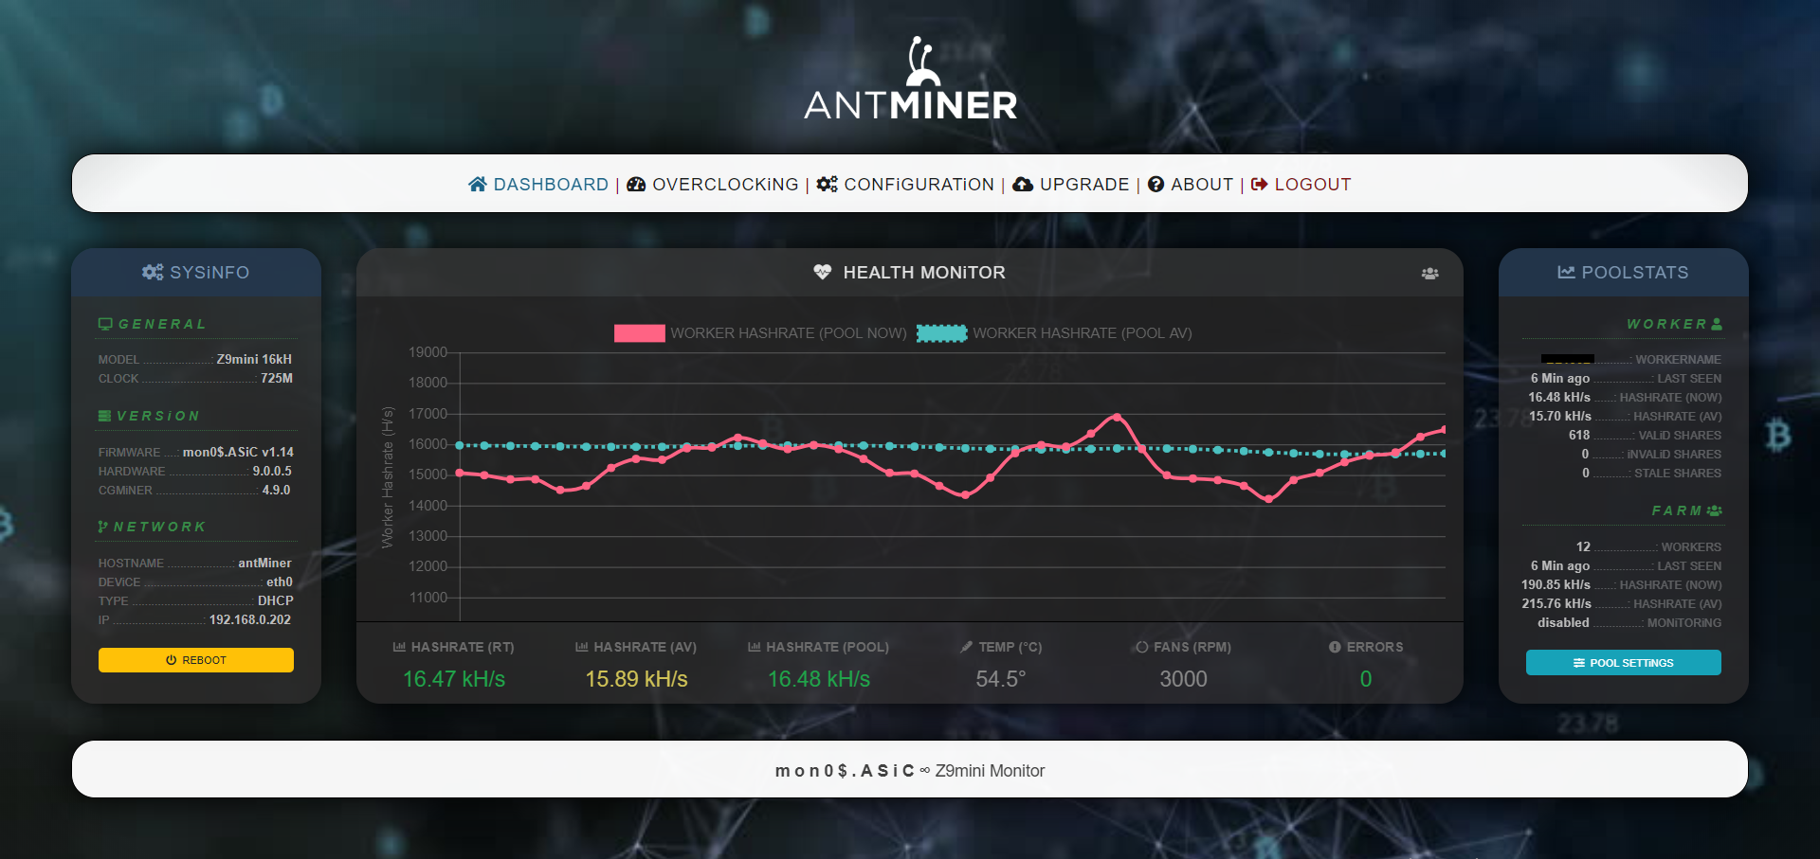Select the 16.48 kH/s pool hashrate value
This screenshot has width=1820, height=859.
[819, 679]
